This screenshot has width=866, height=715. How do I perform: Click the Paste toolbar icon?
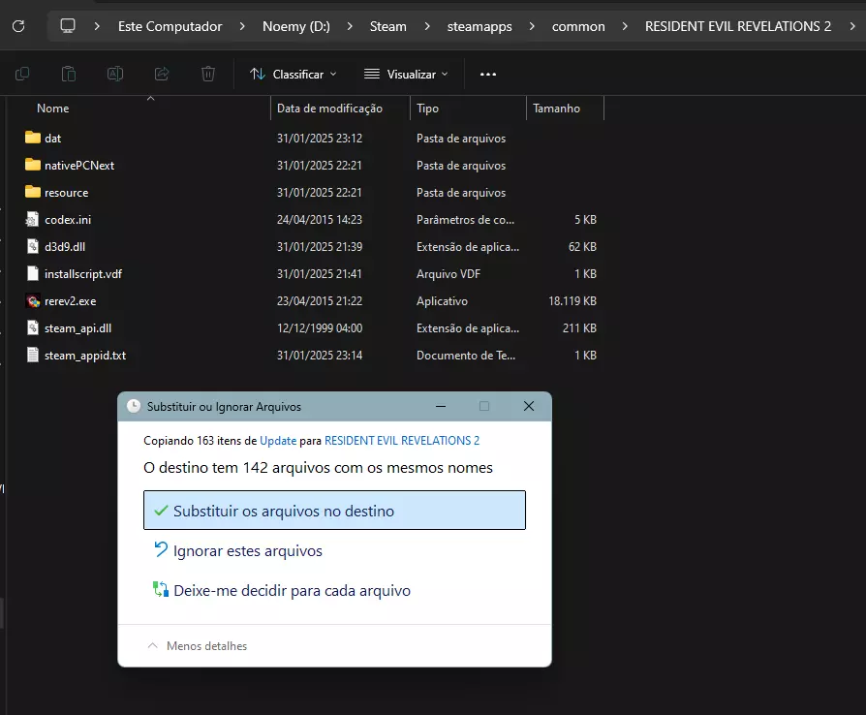[69, 74]
